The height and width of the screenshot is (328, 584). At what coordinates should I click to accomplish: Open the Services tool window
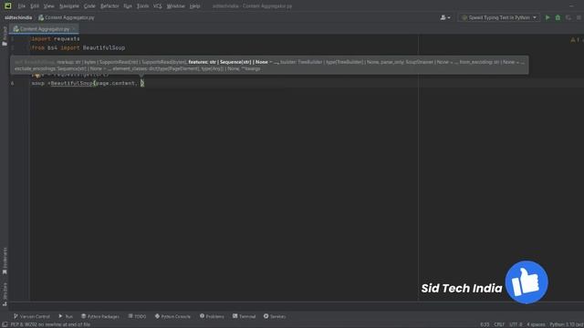click(x=275, y=316)
